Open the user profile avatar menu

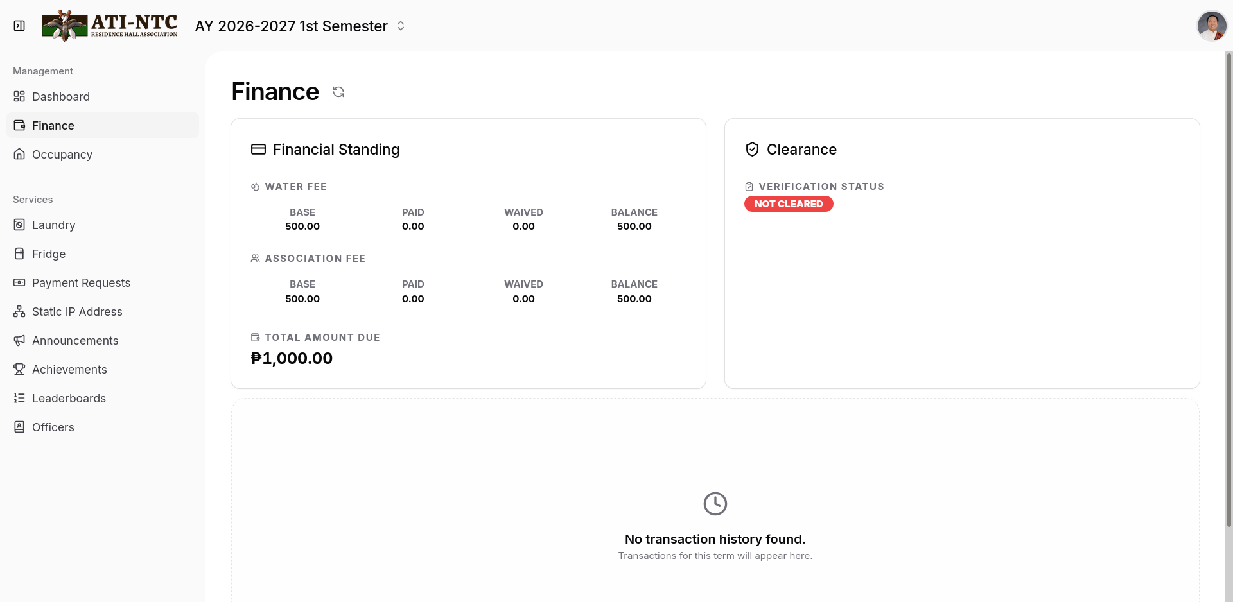(x=1211, y=26)
